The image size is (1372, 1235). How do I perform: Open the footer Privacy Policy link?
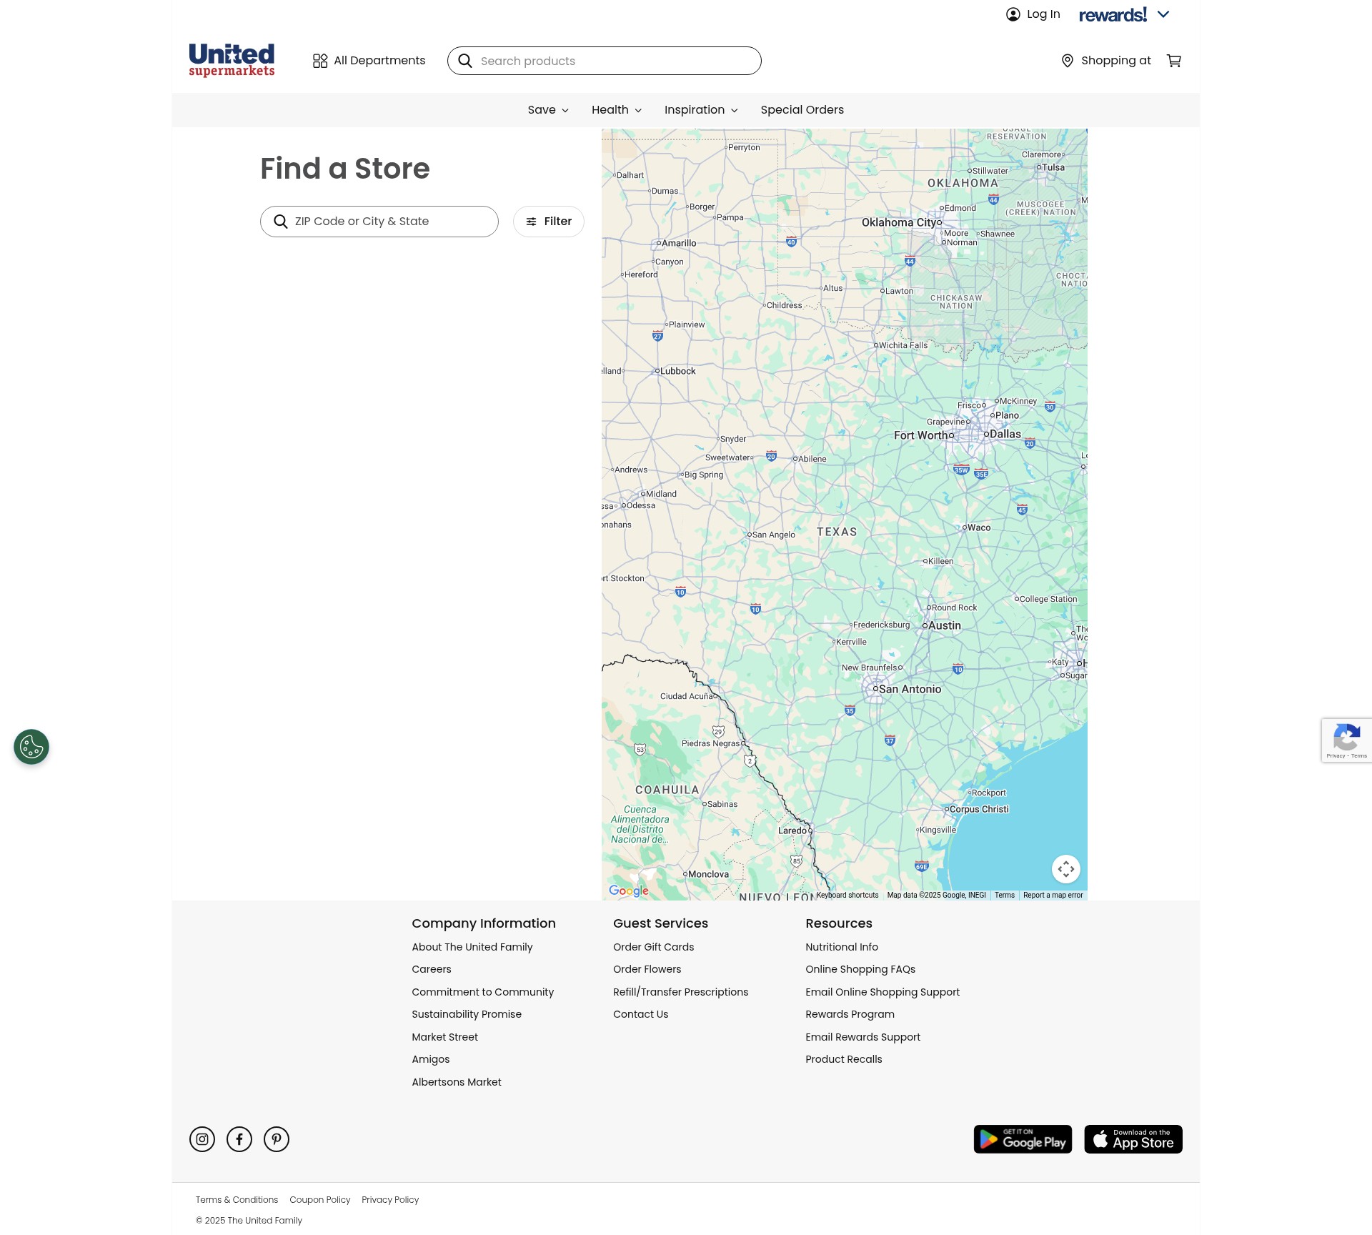(390, 1200)
